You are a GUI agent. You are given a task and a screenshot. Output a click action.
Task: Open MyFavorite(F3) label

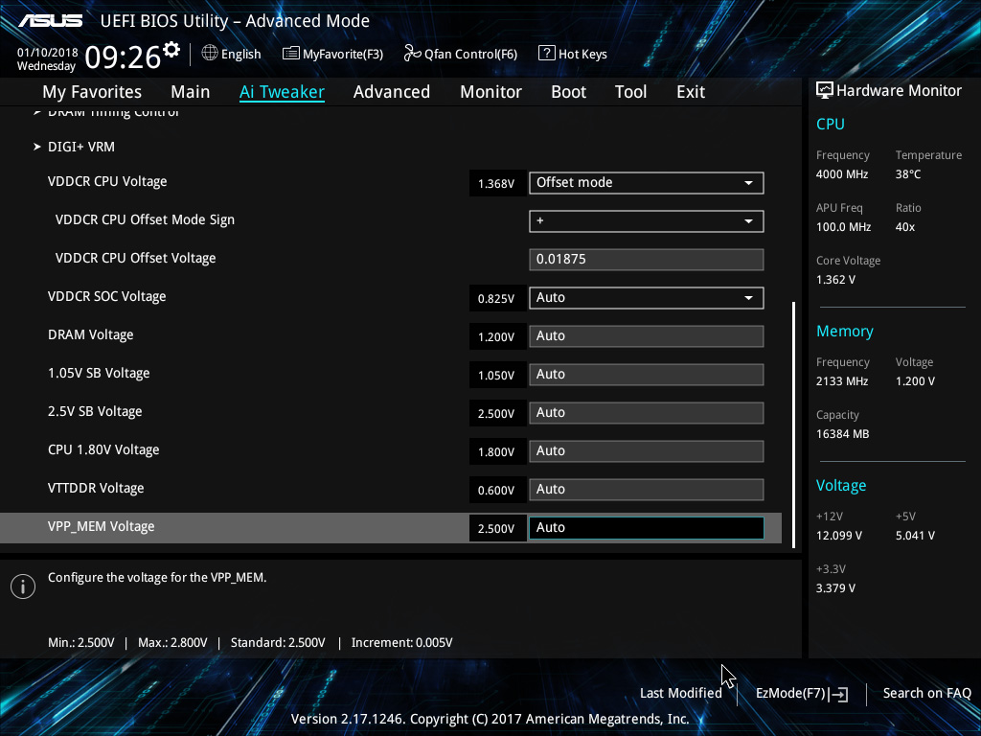point(343,55)
